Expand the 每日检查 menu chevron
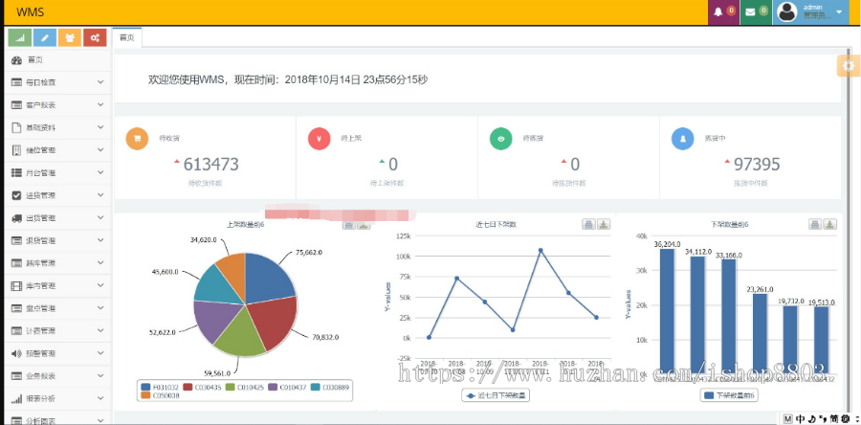 tap(100, 81)
